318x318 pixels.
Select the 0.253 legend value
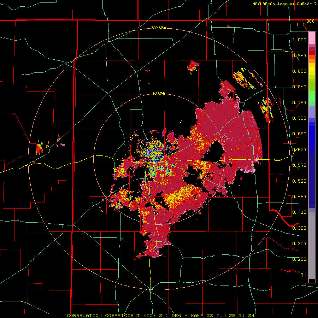click(x=299, y=259)
